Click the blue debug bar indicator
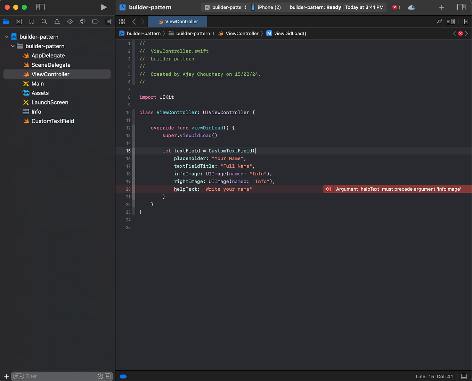This screenshot has width=472, height=381. (123, 376)
